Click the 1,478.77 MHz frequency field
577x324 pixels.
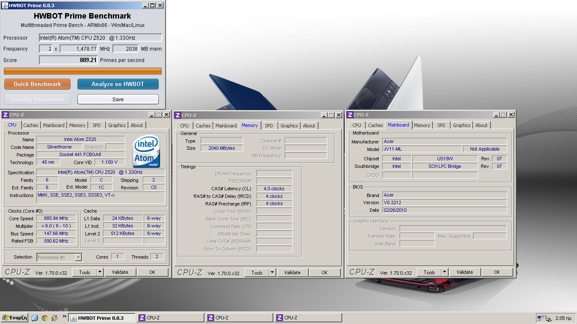79,49
